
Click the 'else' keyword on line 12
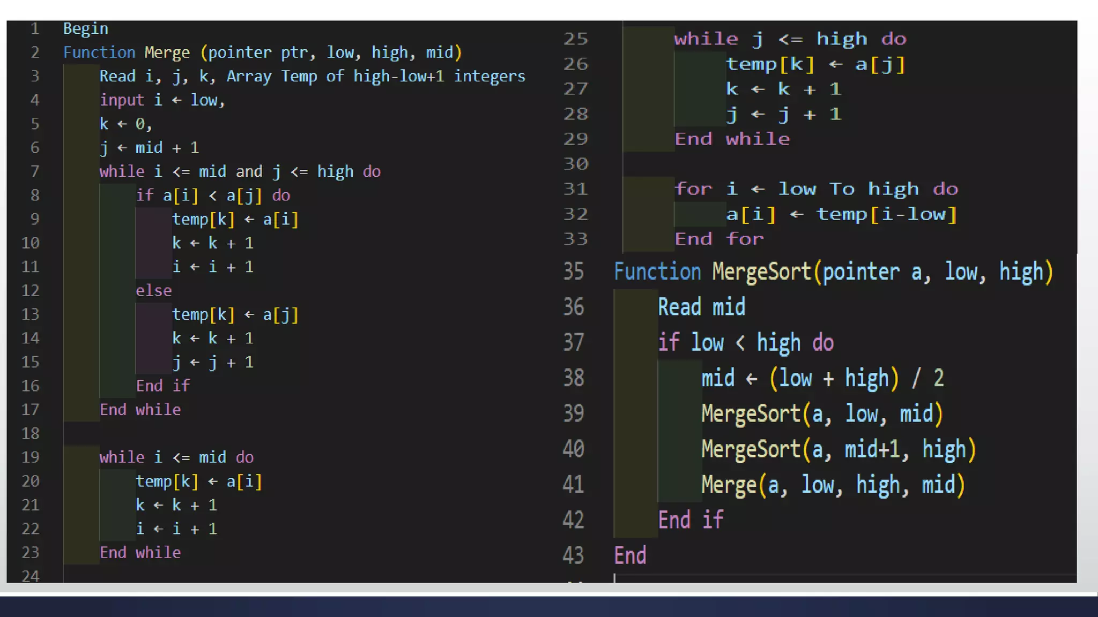pyautogui.click(x=154, y=291)
